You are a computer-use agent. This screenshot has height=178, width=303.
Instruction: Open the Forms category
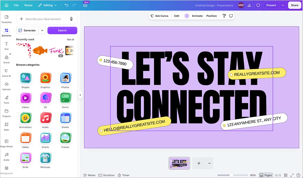pyautogui.click(x=65, y=100)
